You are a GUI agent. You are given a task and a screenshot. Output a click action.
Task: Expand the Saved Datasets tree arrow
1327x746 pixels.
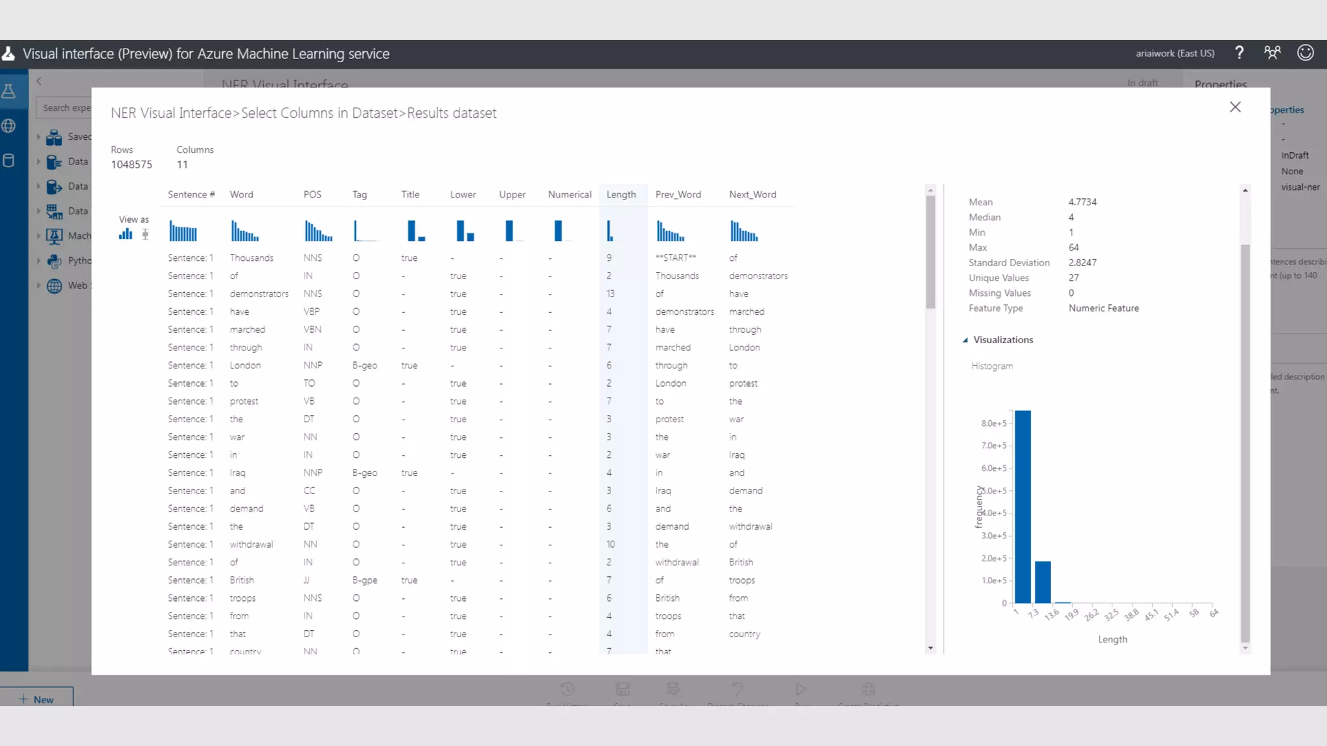(38, 137)
